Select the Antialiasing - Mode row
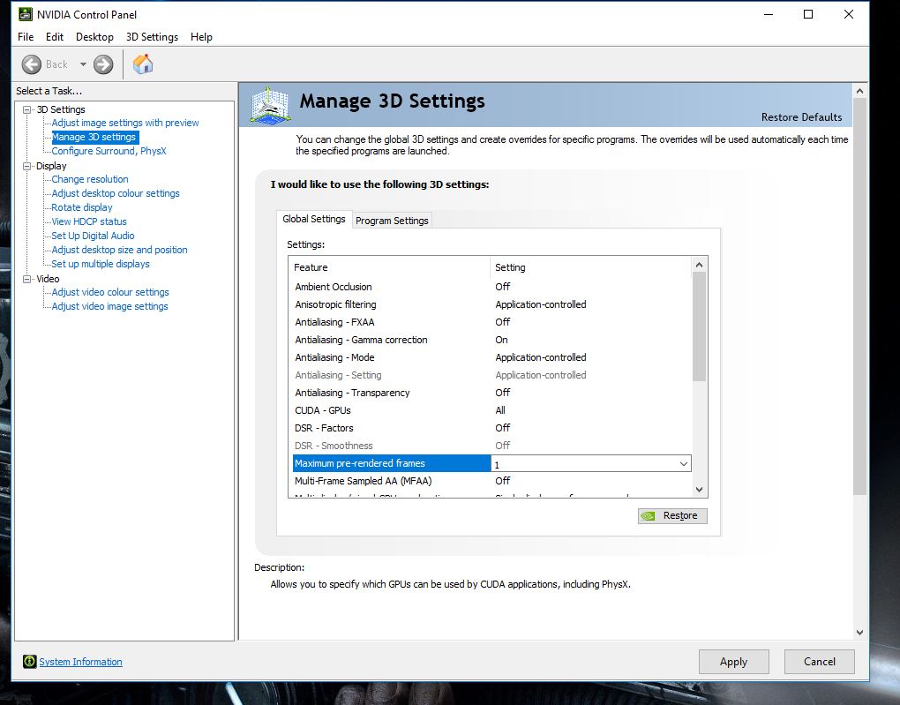This screenshot has height=705, width=900. pos(491,357)
